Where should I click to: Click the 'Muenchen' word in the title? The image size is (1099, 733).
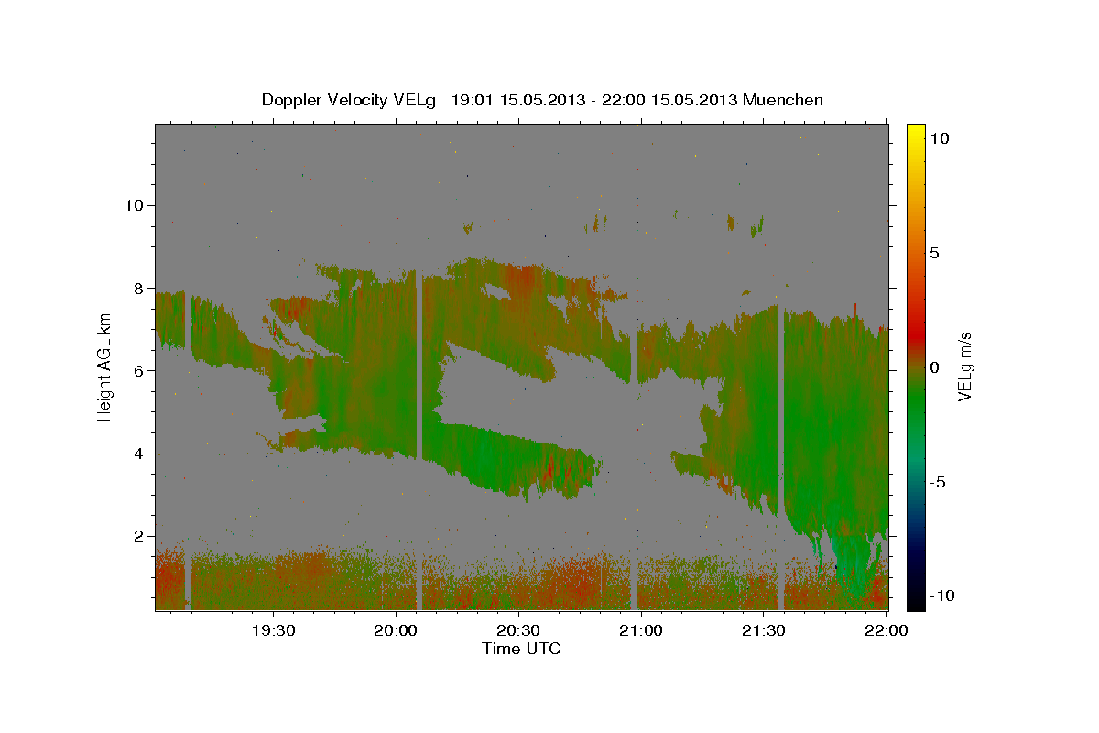pos(783,100)
